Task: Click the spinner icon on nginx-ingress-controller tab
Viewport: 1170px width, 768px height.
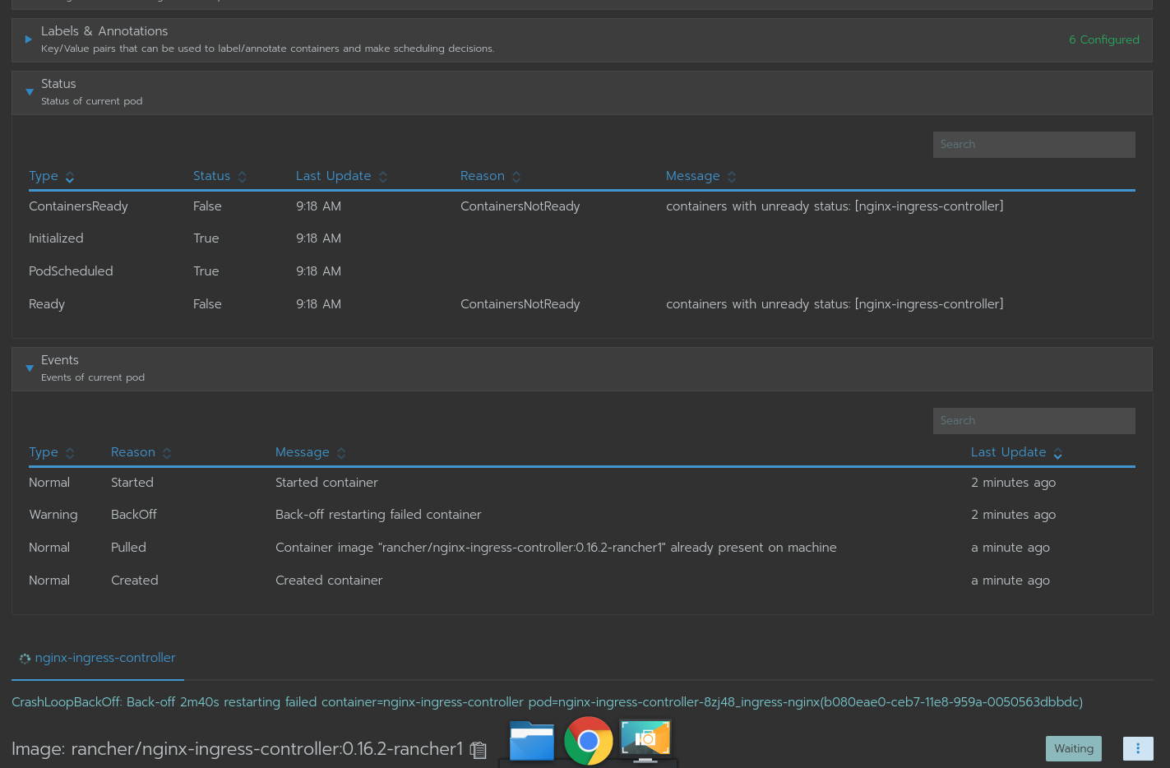Action: point(25,658)
